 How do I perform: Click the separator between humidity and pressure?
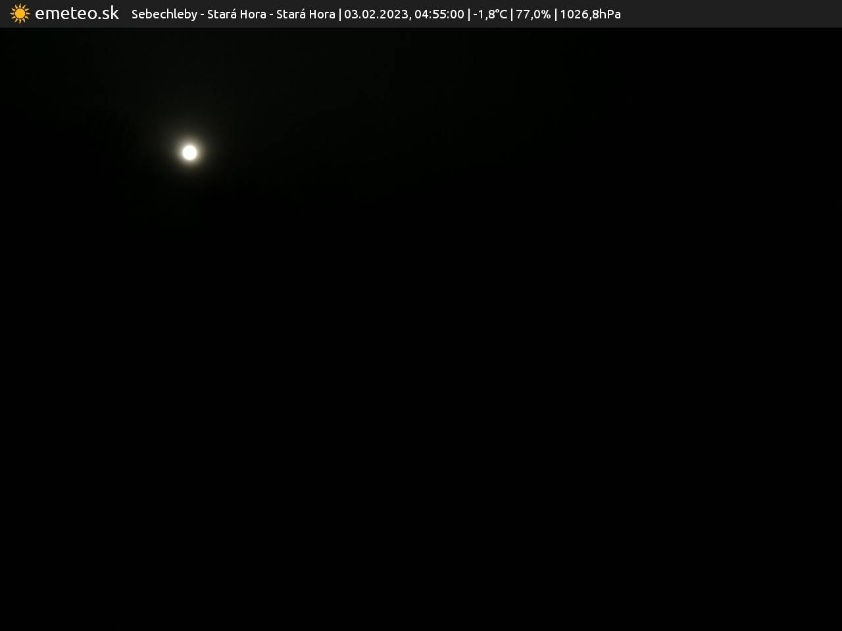pos(555,14)
